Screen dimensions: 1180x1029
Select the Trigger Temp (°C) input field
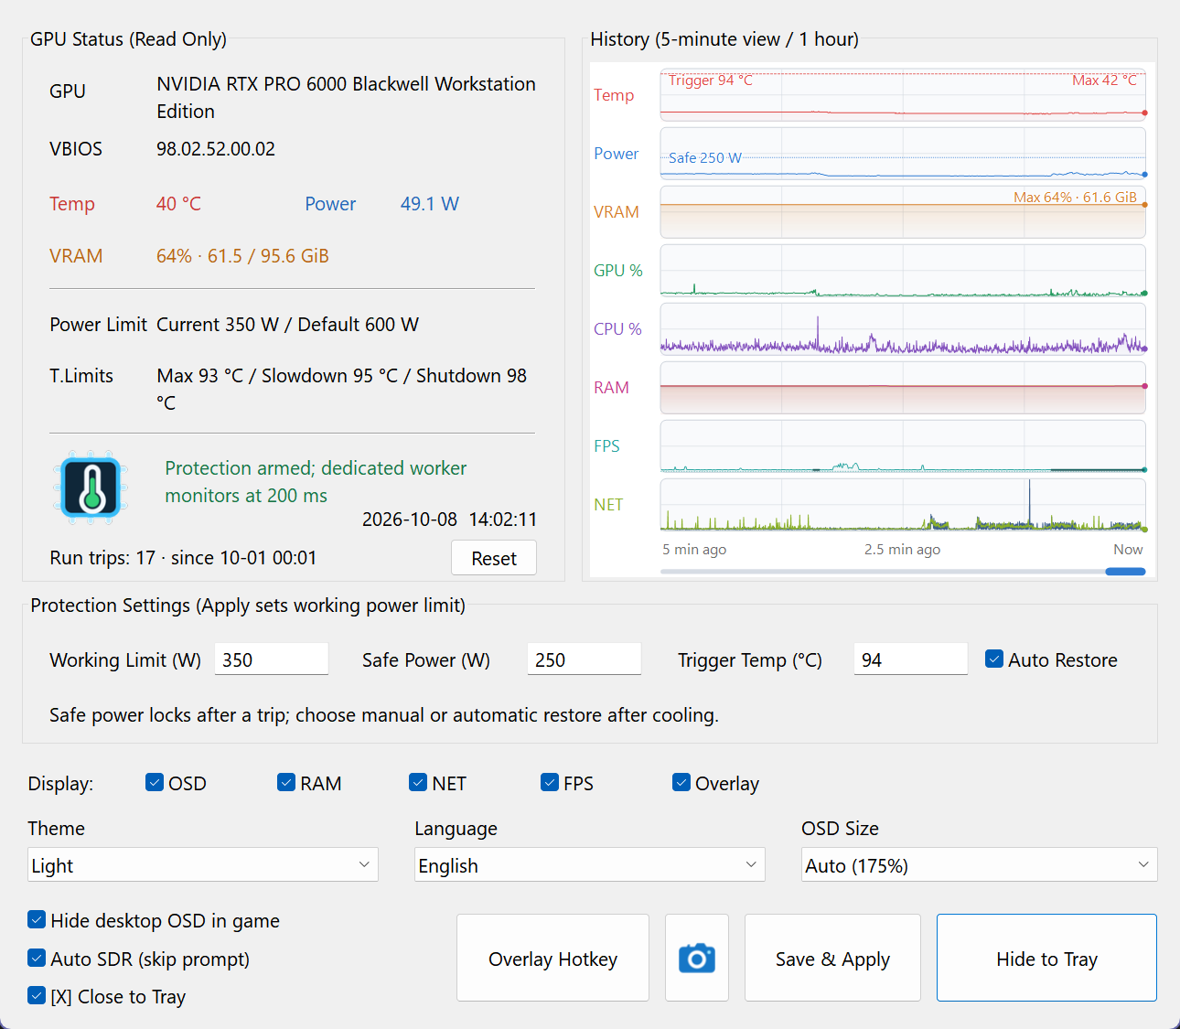[x=911, y=659]
